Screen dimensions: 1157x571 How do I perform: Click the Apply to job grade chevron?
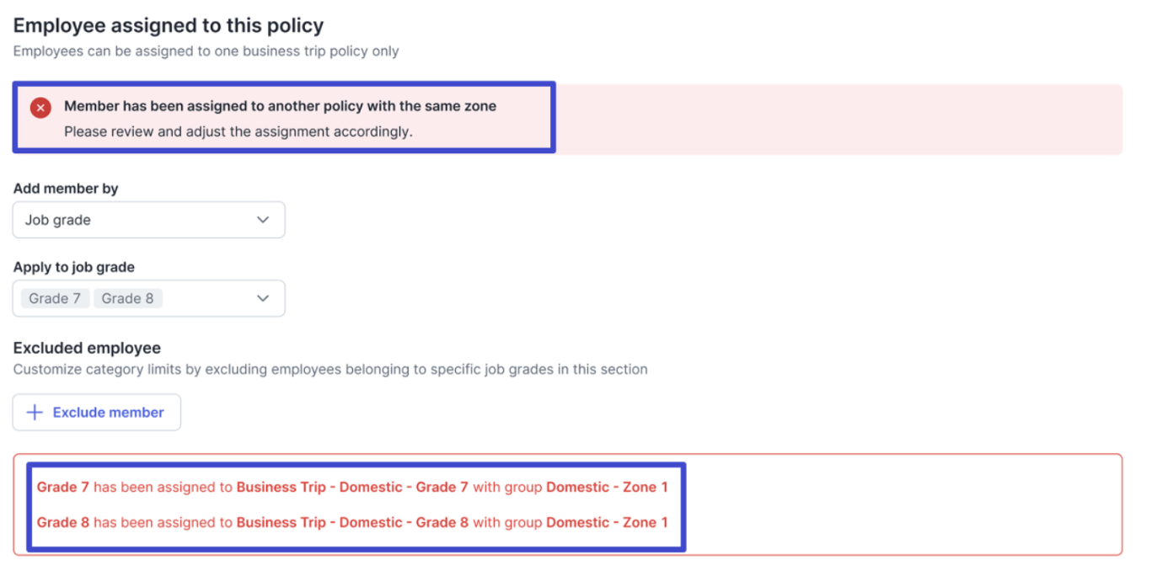[263, 298]
